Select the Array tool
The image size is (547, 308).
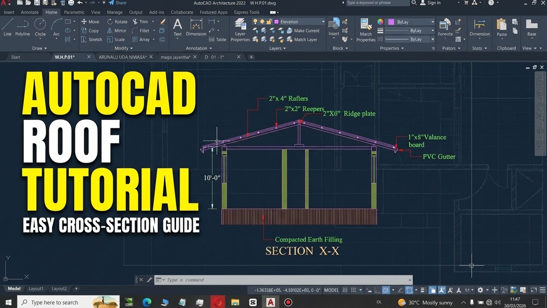(x=141, y=39)
